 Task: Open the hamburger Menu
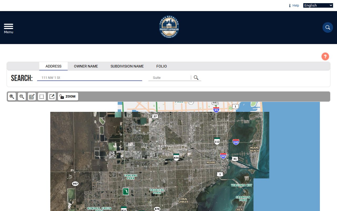8,28
